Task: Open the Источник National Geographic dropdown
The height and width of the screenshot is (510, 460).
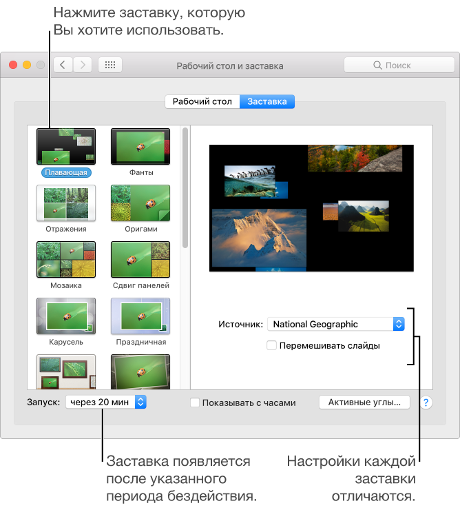Action: (x=336, y=324)
